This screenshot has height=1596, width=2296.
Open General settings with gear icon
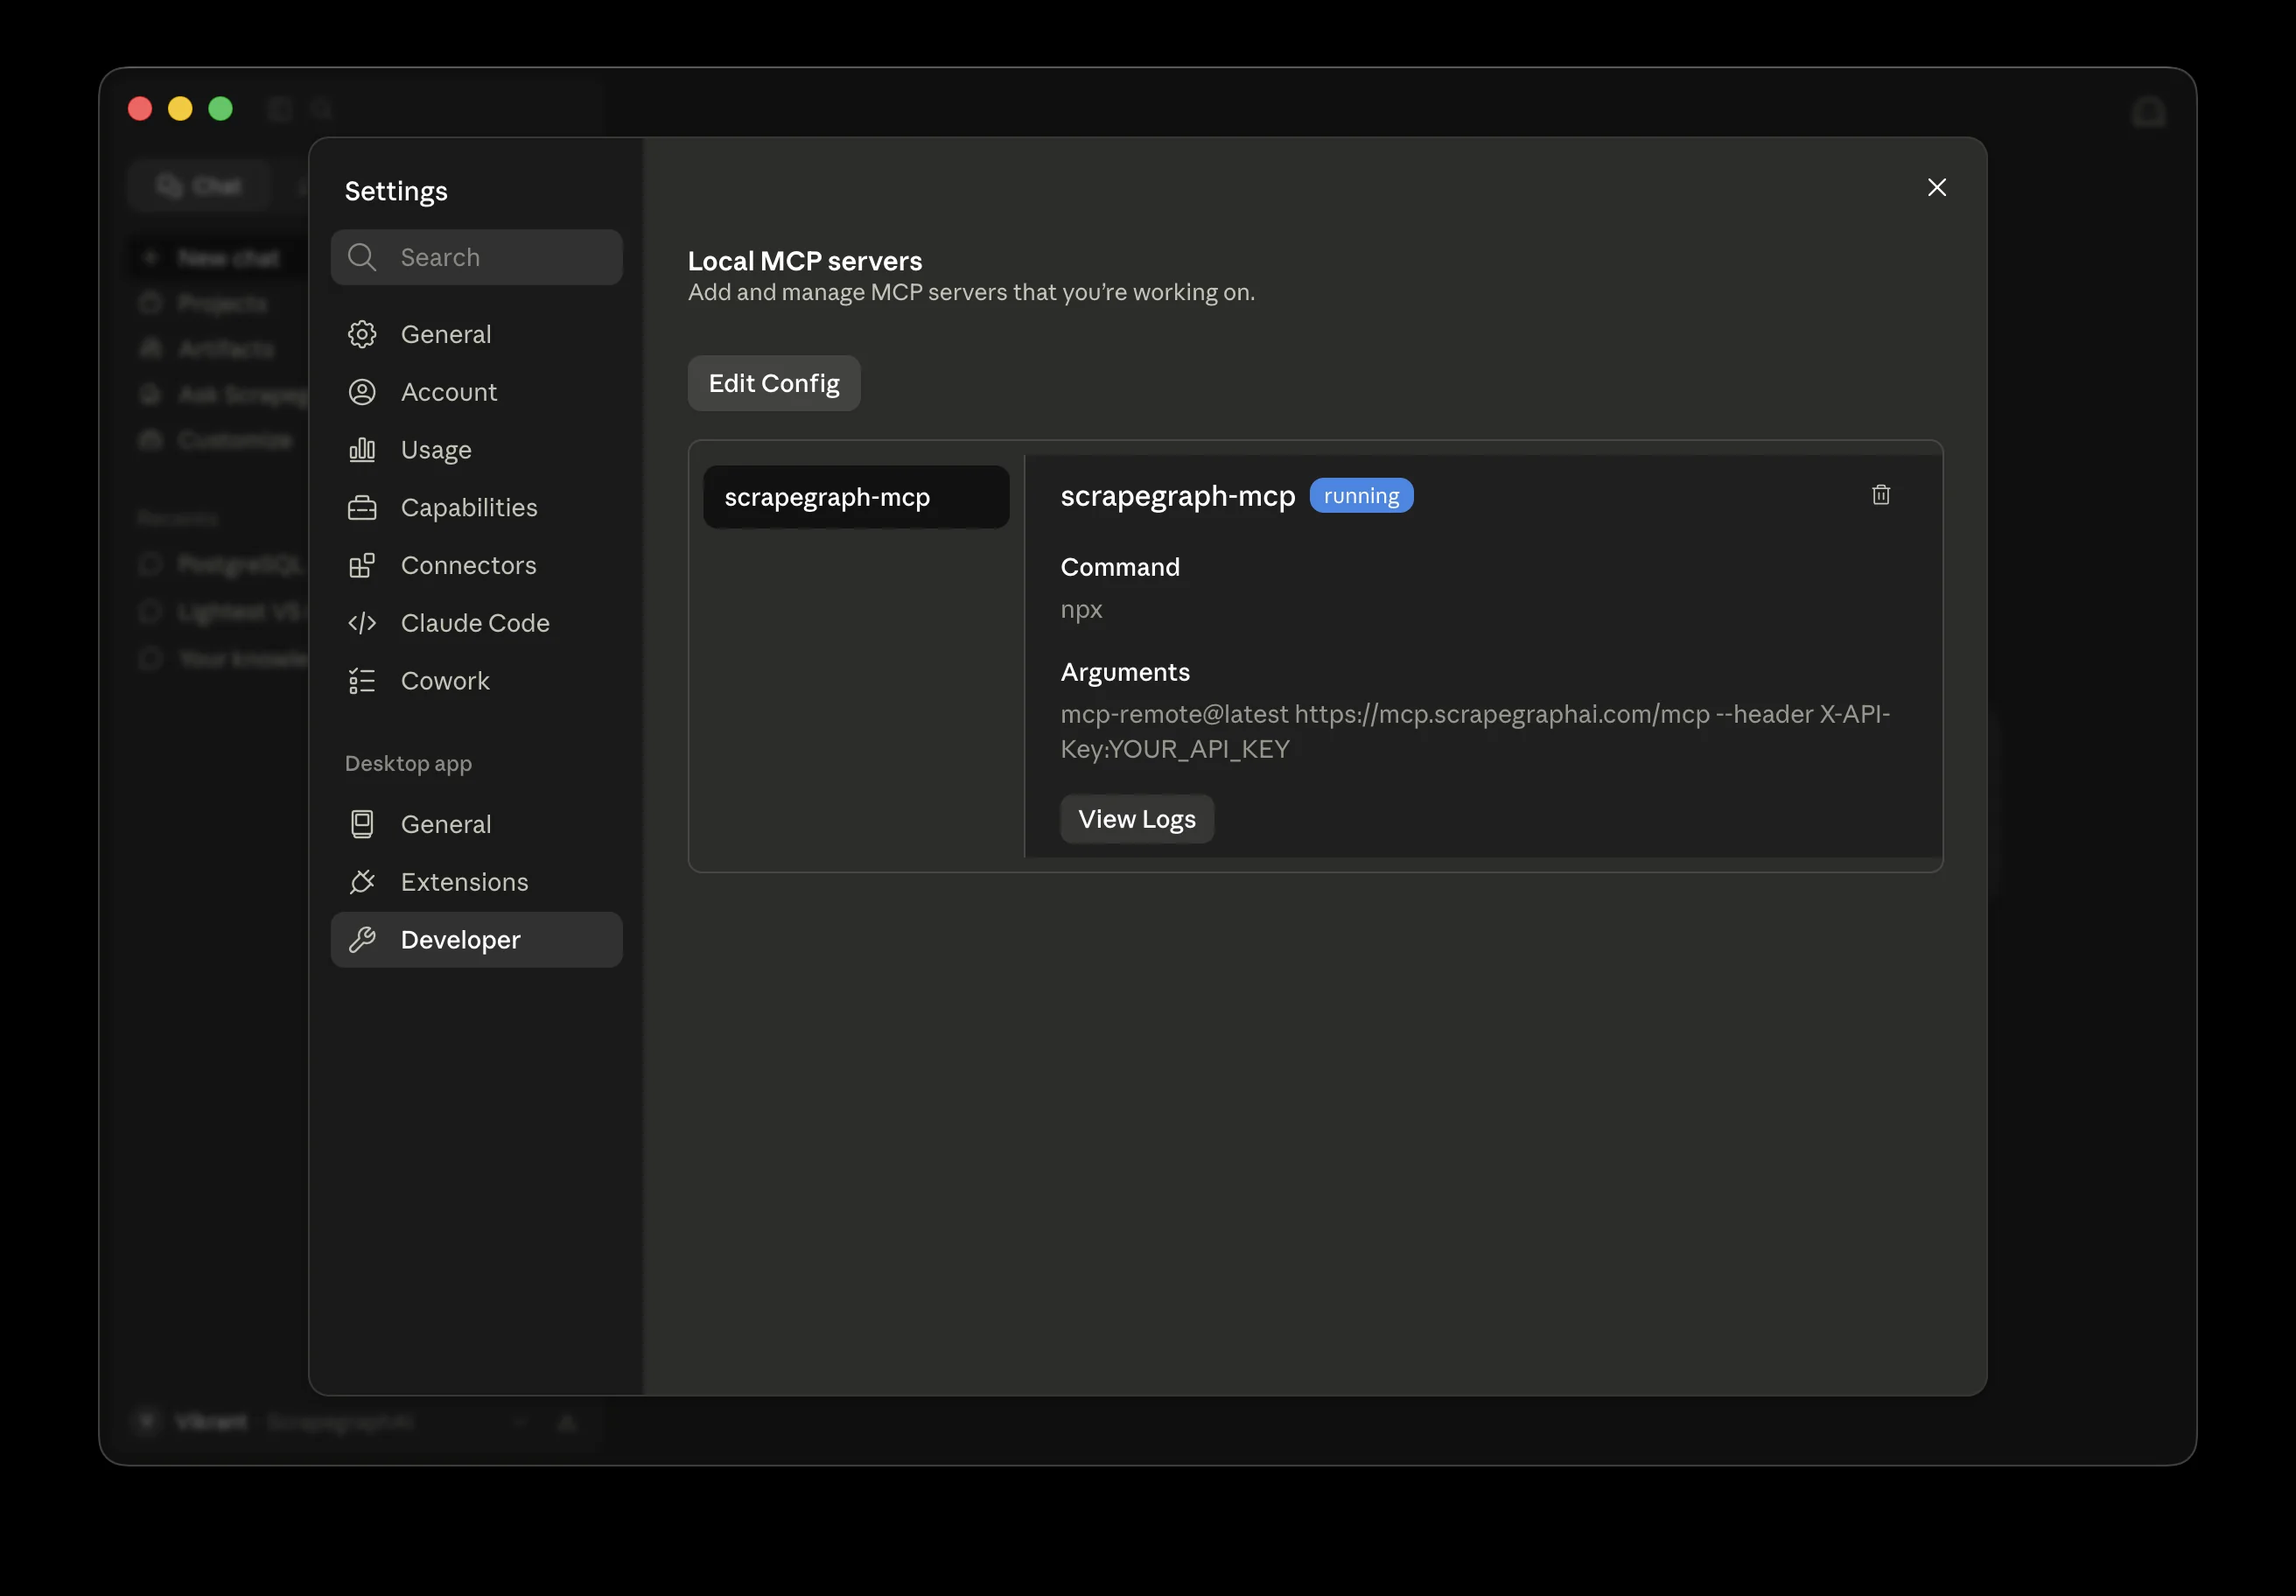(362, 334)
